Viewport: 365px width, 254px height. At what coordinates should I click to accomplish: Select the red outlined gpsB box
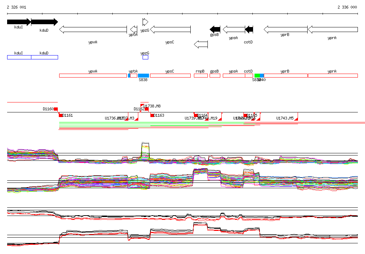tap(215, 75)
